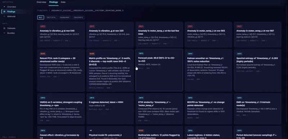This screenshot has width=288, height=139.
Task: Open Methods in the left sidebar
Action: [x=11, y=16]
